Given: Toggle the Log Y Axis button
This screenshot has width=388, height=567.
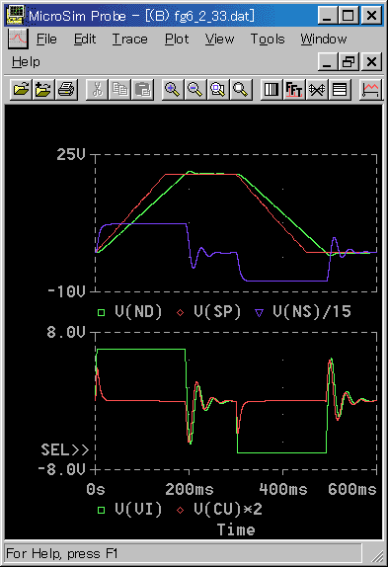Looking at the screenshot, I should 340,89.
